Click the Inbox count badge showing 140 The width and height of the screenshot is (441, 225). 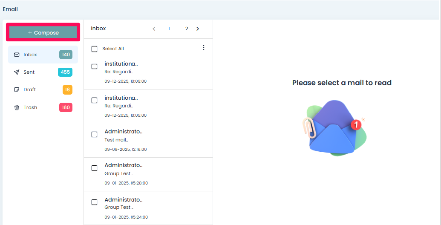[66, 55]
